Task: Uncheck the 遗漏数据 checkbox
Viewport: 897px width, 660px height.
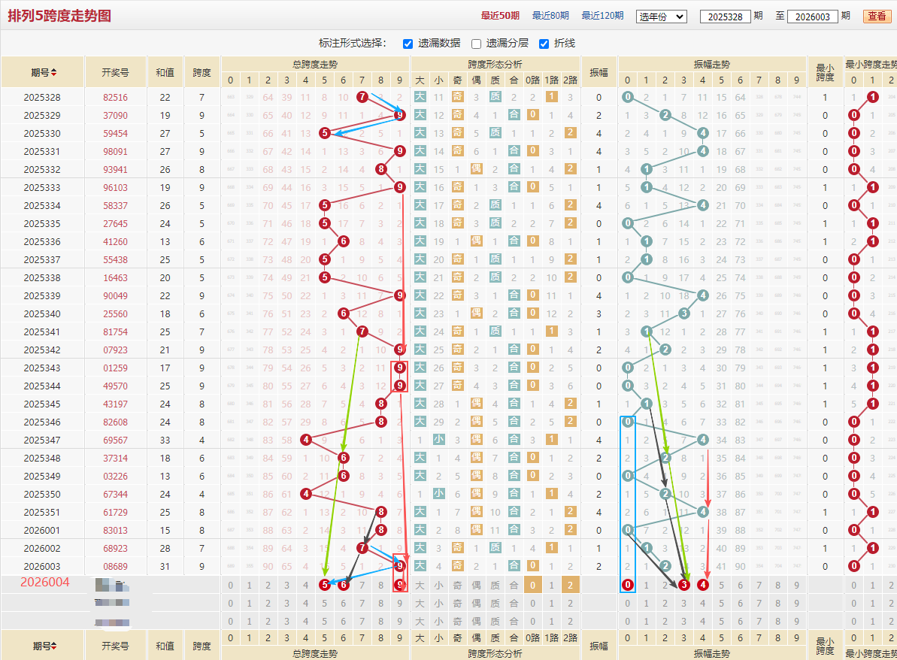Action: coord(408,44)
